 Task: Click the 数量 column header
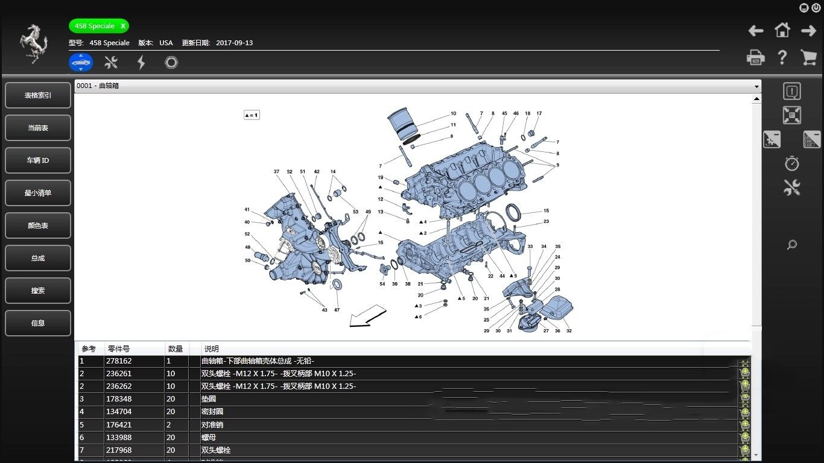(177, 348)
